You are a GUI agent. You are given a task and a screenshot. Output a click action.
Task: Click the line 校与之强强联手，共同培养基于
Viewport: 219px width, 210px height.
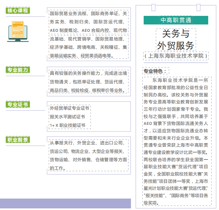[x=176, y=116]
